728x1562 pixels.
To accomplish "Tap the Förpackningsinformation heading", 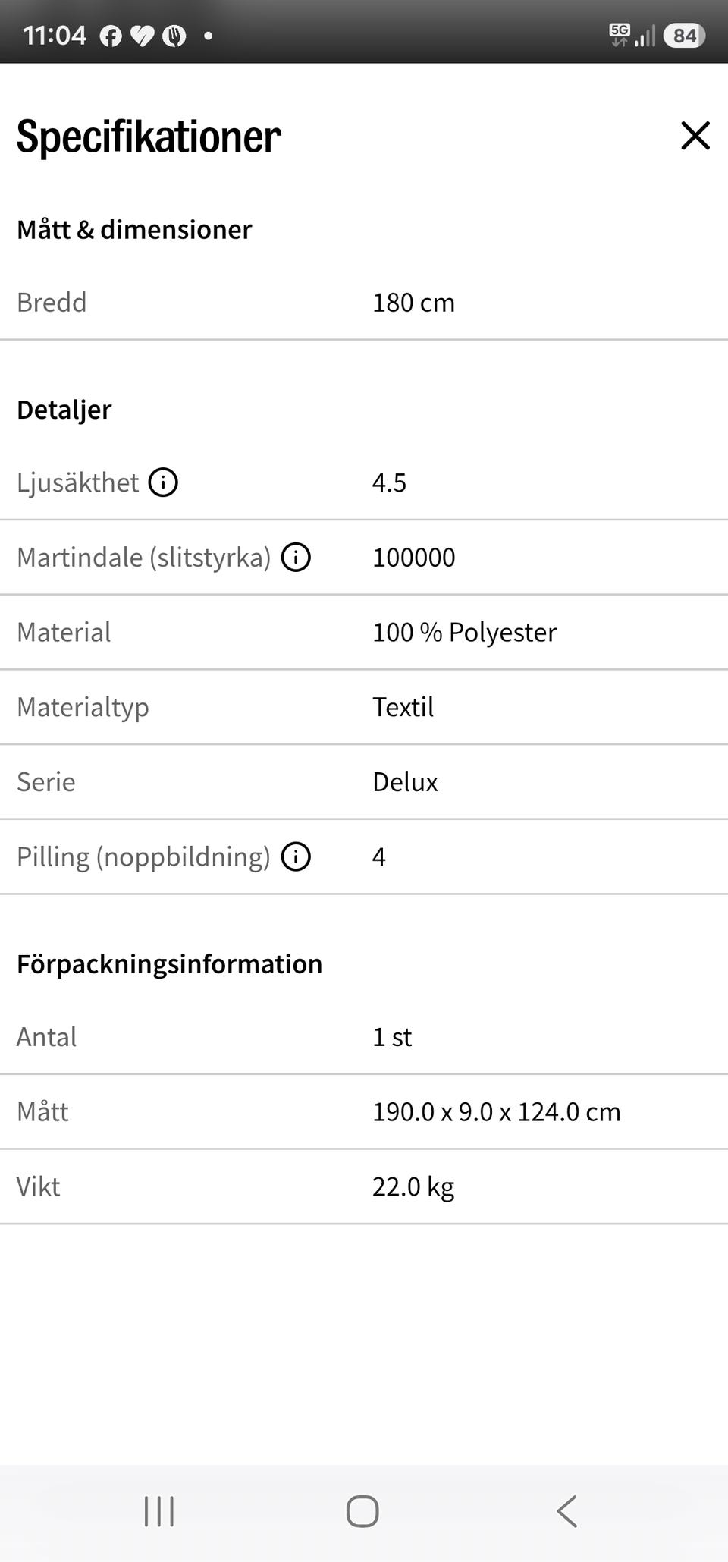I will pyautogui.click(x=170, y=964).
